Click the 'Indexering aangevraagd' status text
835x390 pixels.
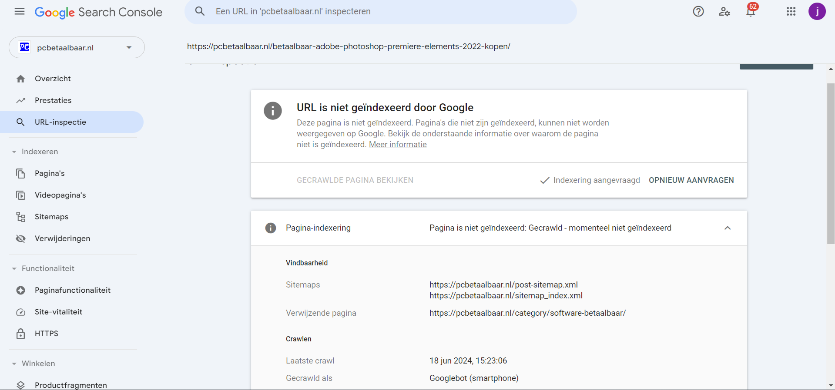597,180
